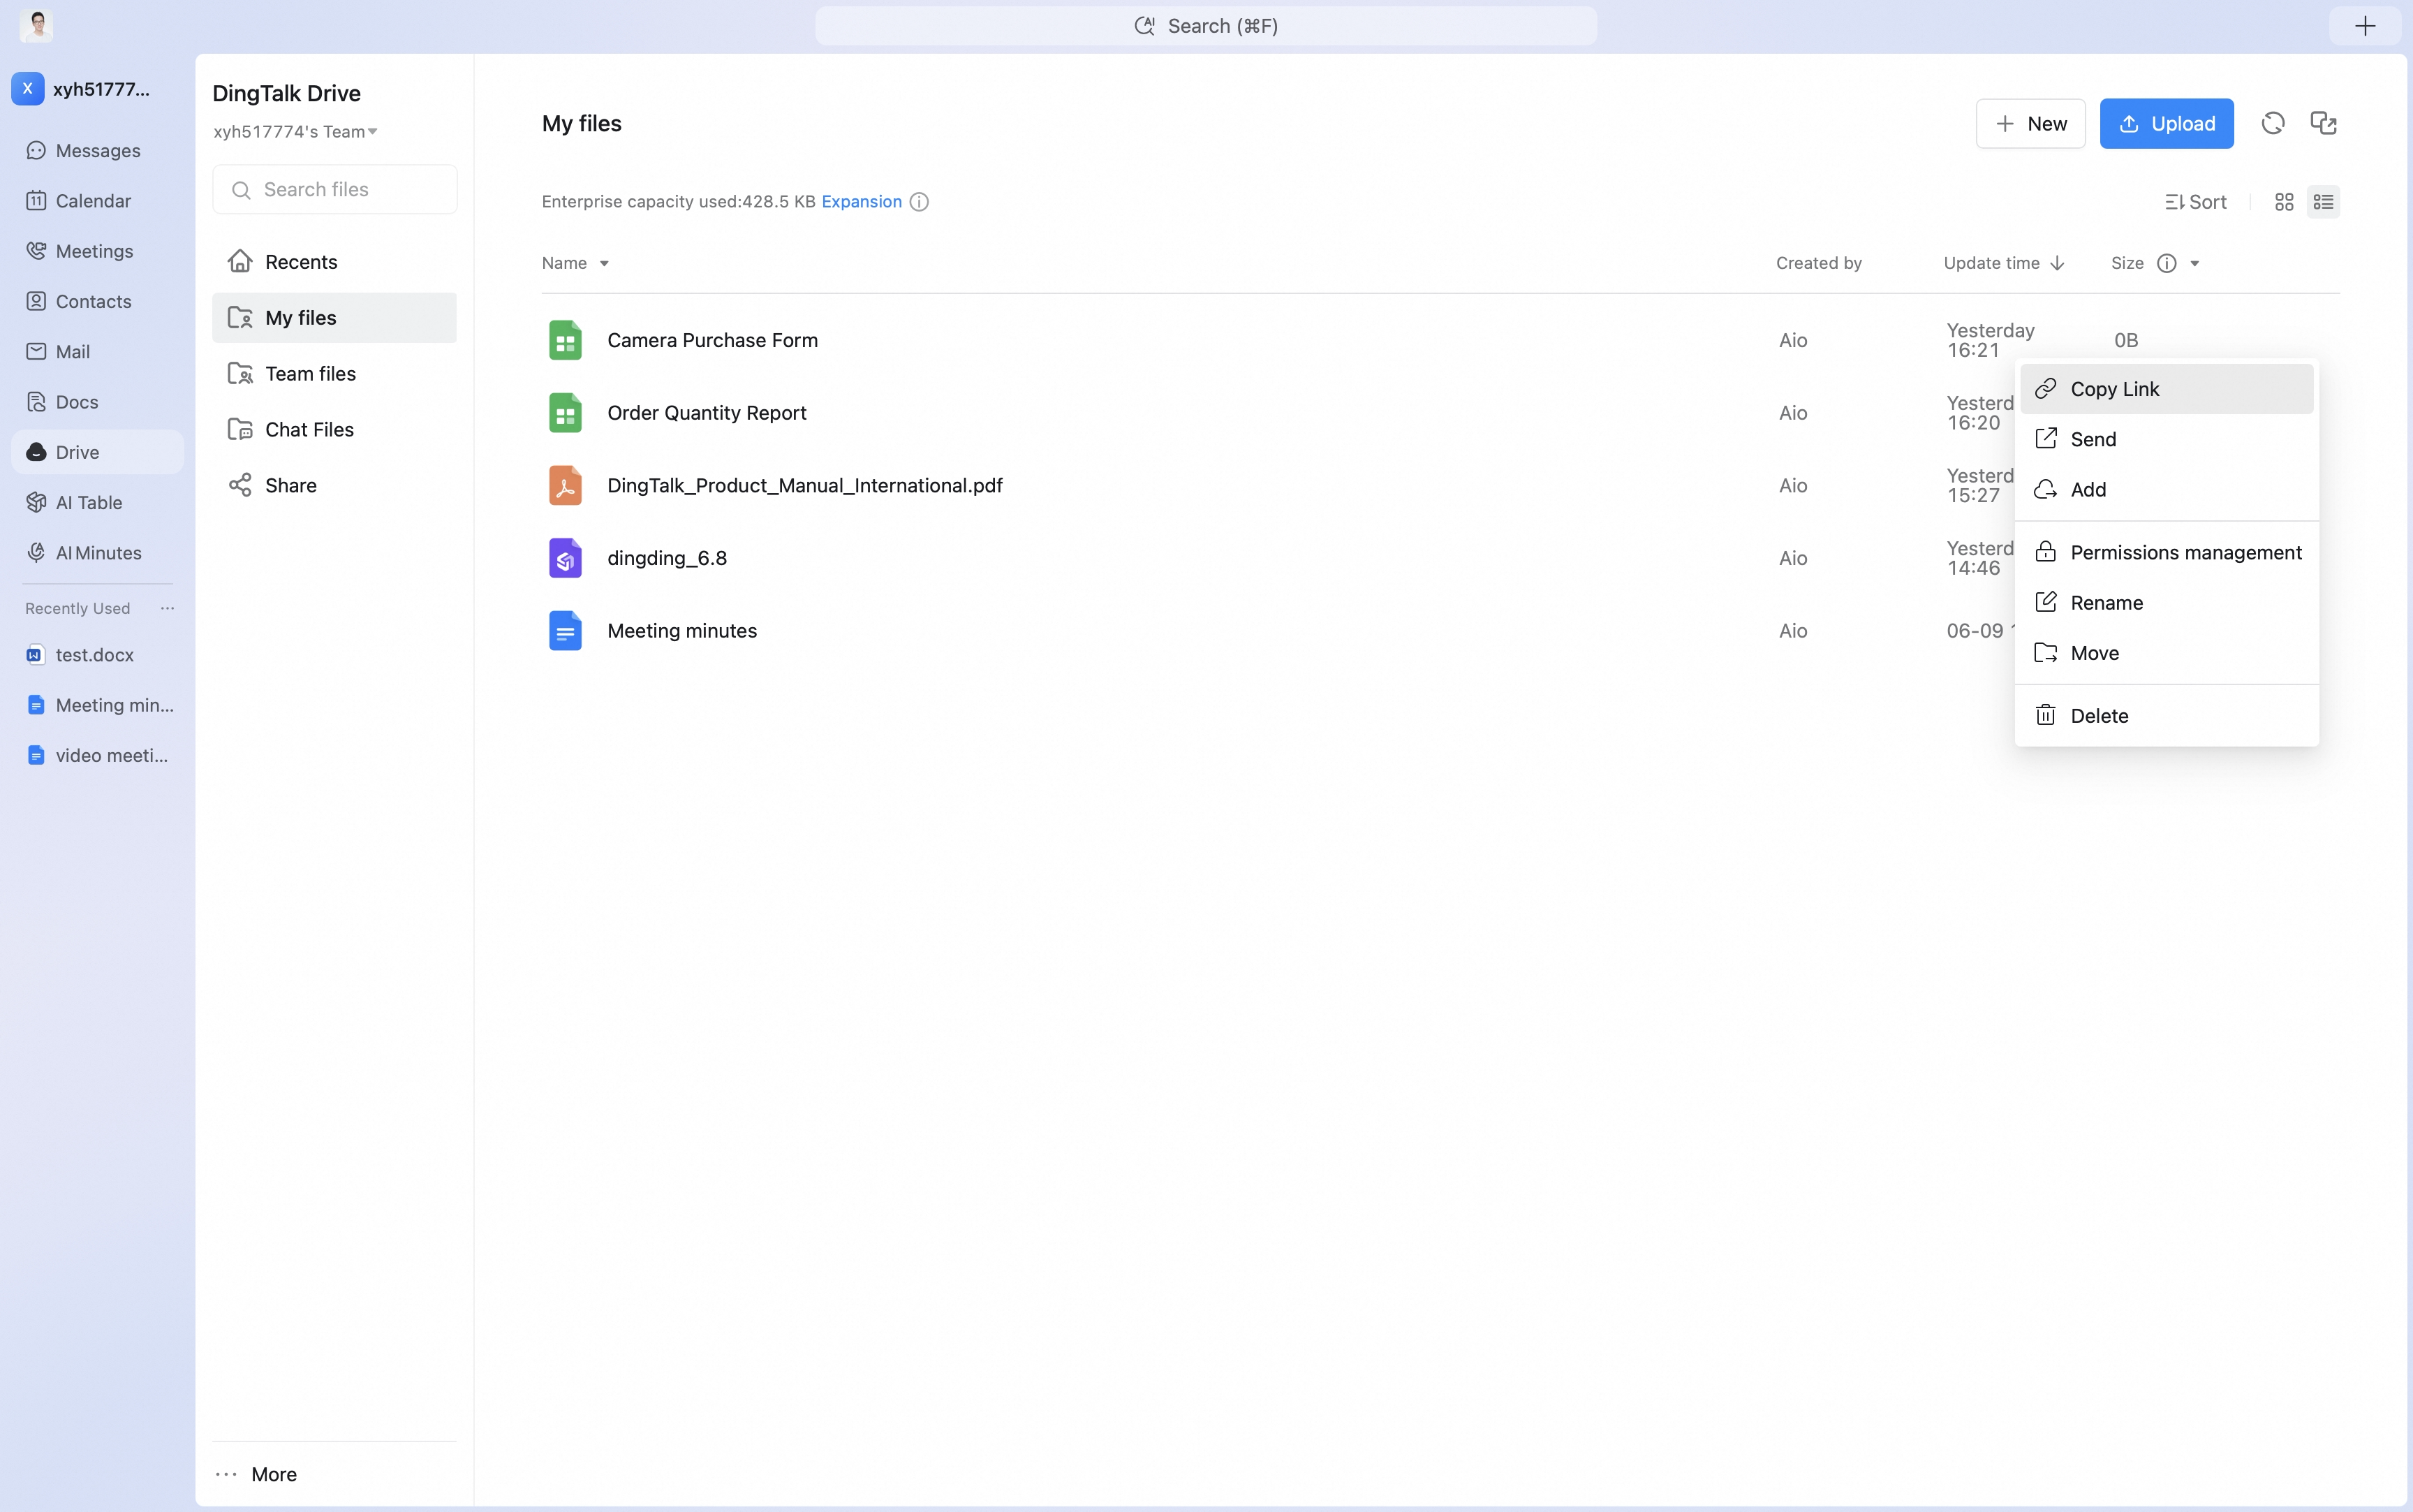Open the DingTalk_Product_Manual_International.pdf file
2413x1512 pixels.
click(x=804, y=485)
